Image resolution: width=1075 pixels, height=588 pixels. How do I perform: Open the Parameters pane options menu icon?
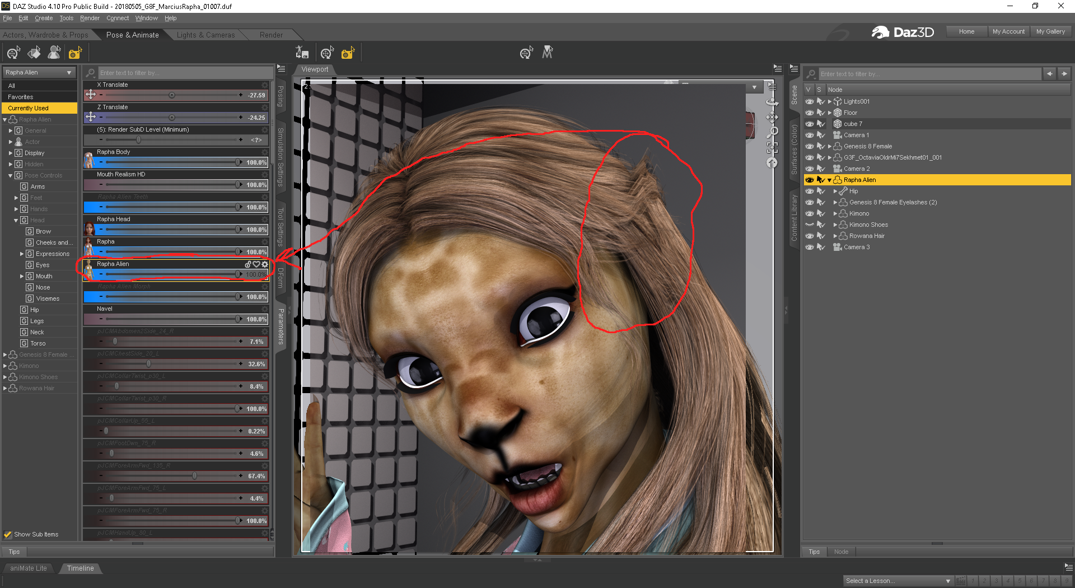pyautogui.click(x=282, y=69)
